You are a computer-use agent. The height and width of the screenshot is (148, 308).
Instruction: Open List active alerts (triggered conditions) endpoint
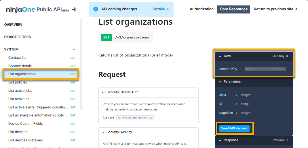point(42,107)
